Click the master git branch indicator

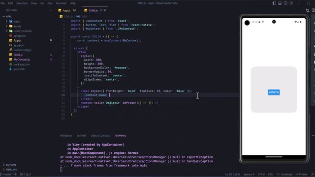[6, 175]
